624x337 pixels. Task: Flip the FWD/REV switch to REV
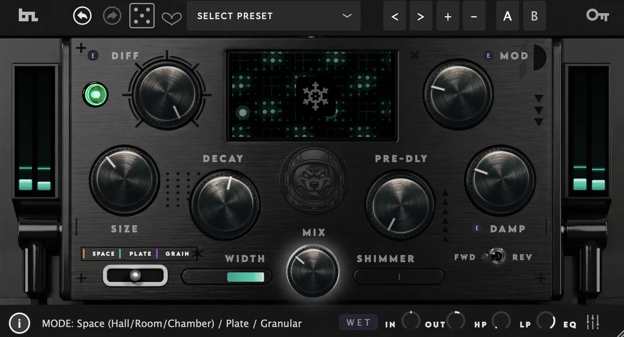494,257
